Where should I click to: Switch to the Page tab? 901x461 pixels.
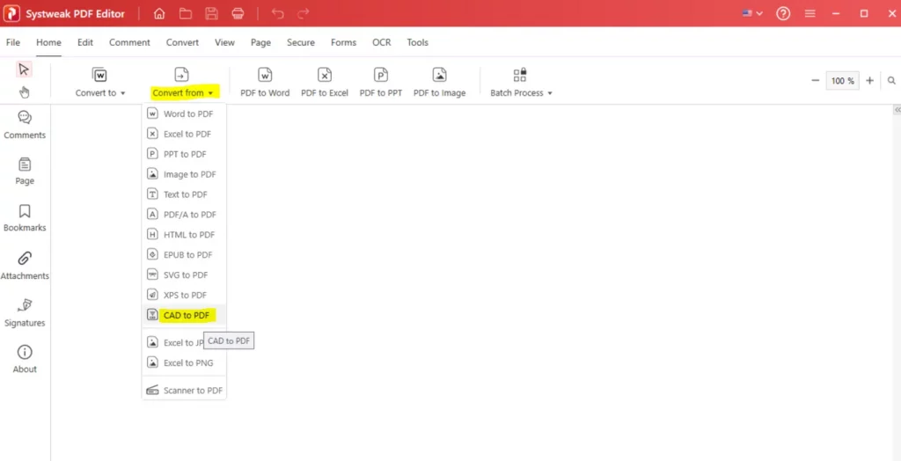point(260,42)
